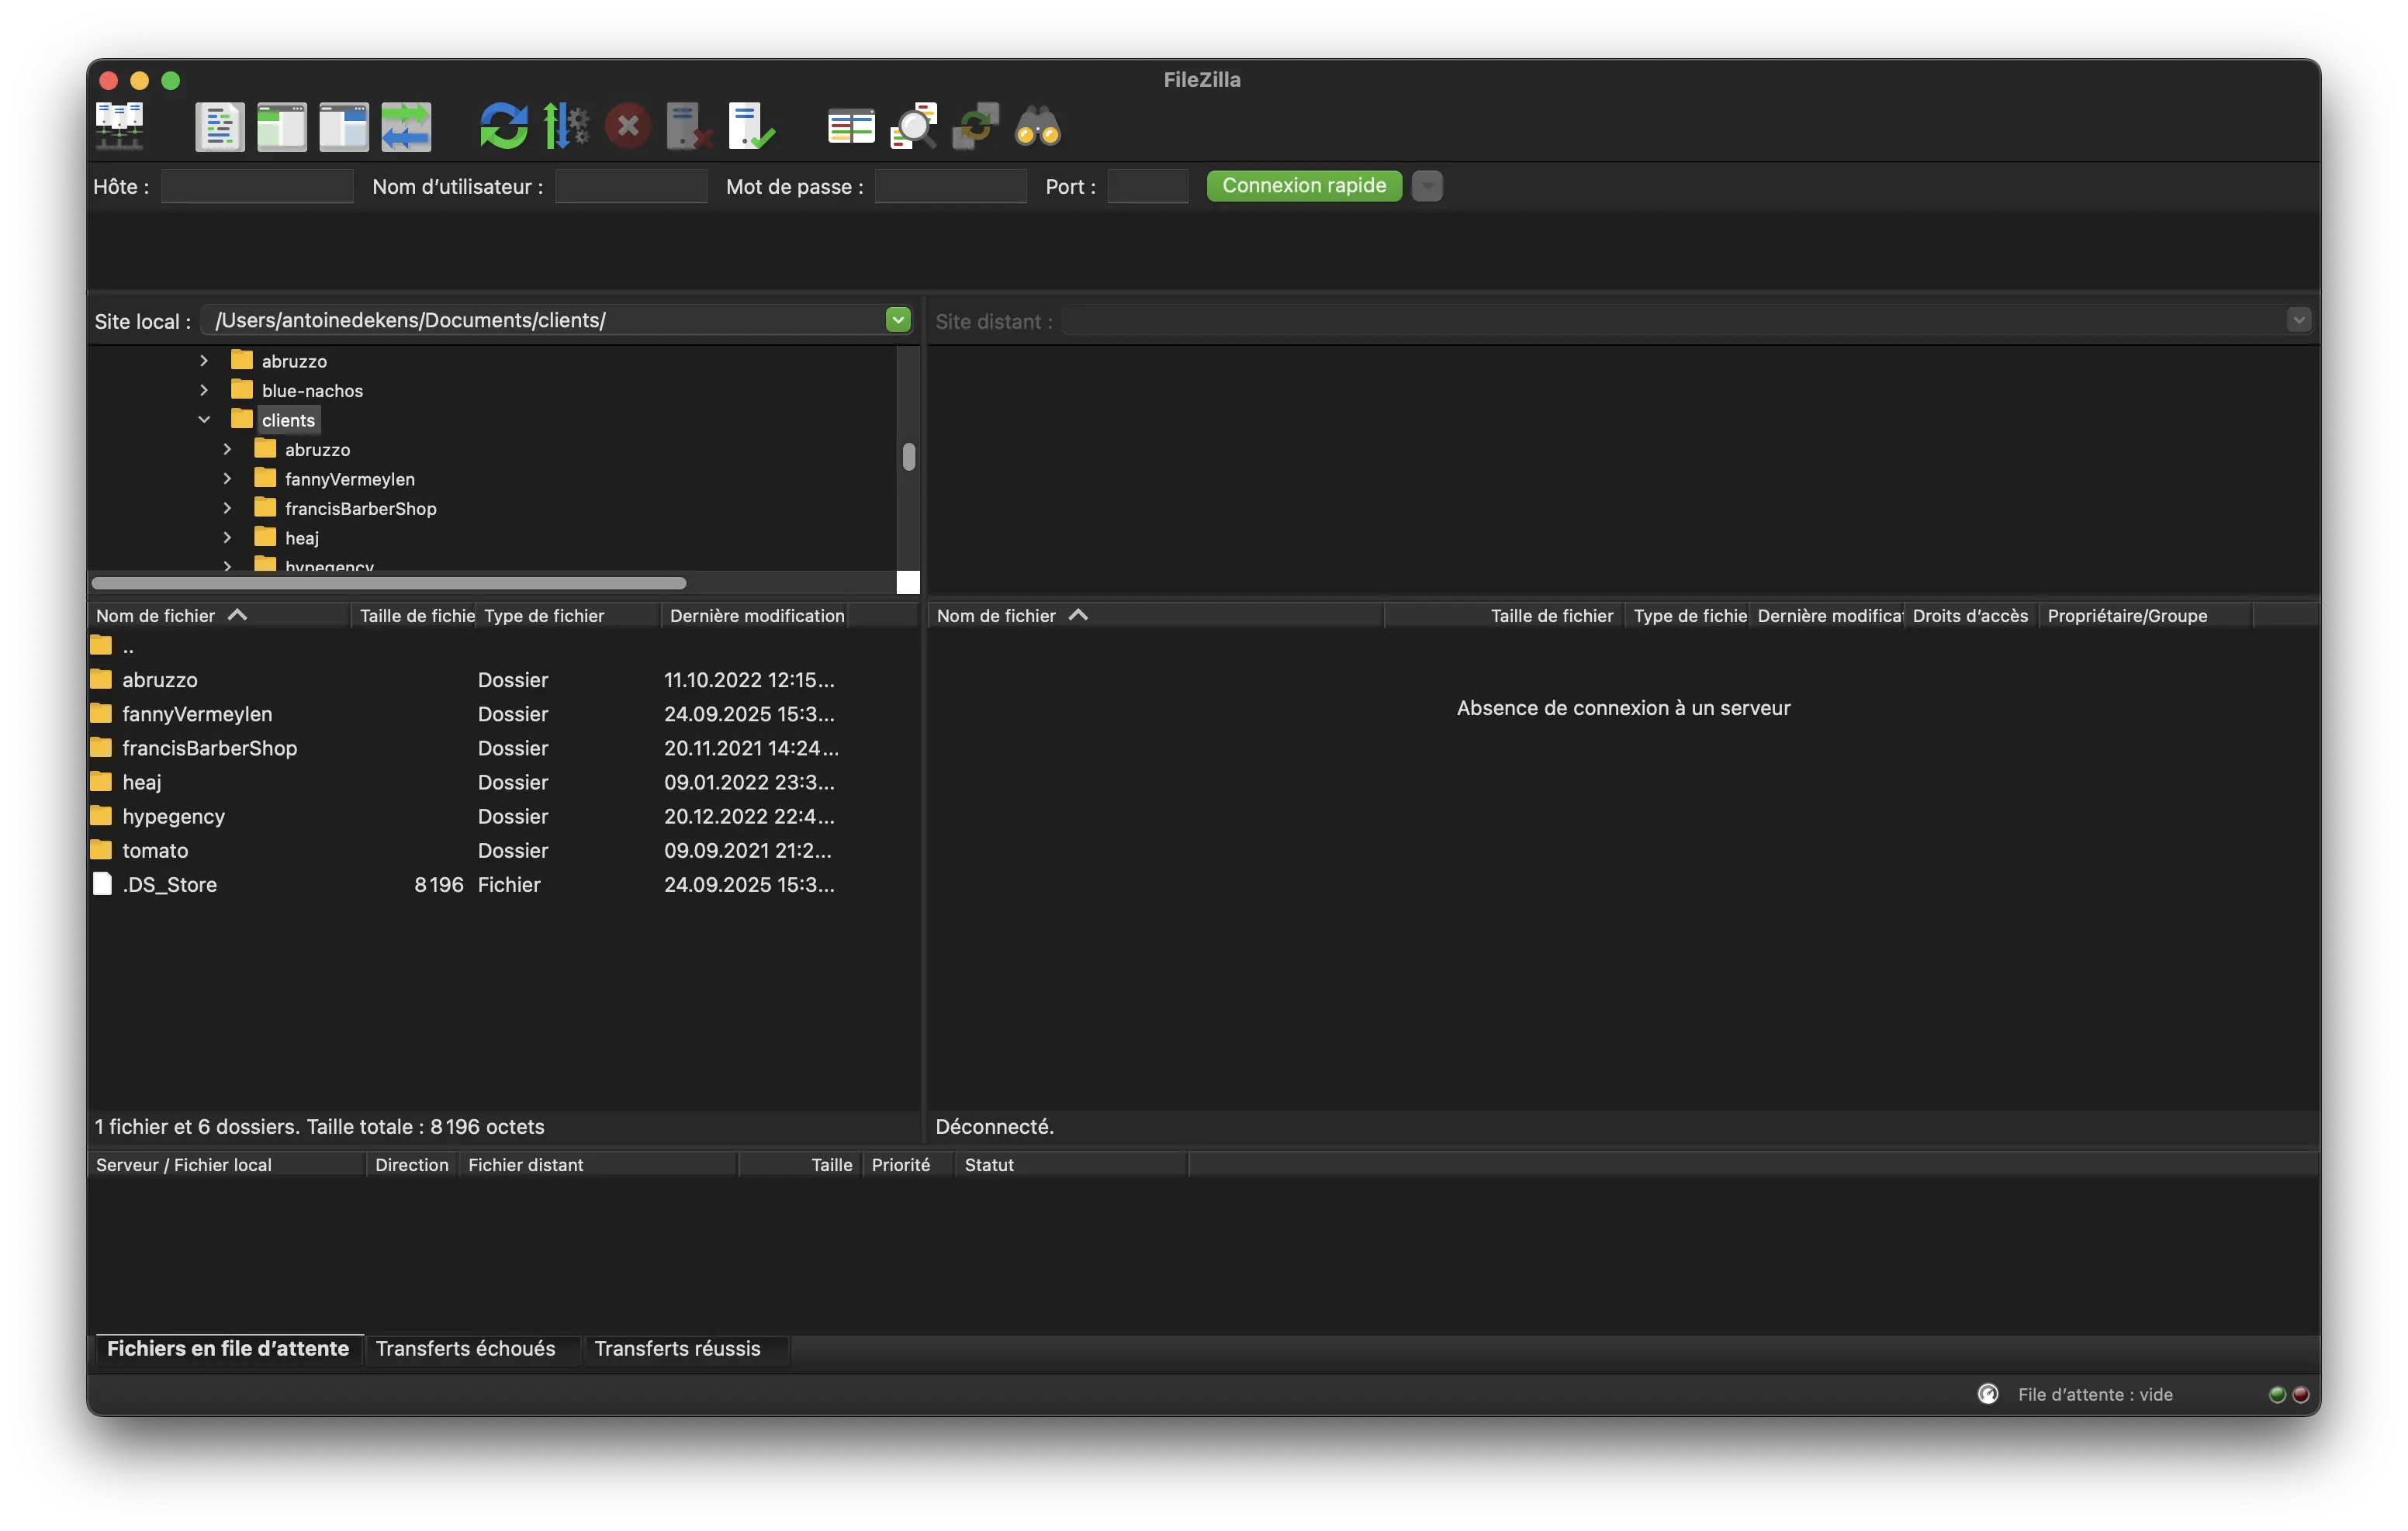2408x1531 pixels.
Task: Switch to Transferts échoués tab
Action: (x=465, y=1348)
